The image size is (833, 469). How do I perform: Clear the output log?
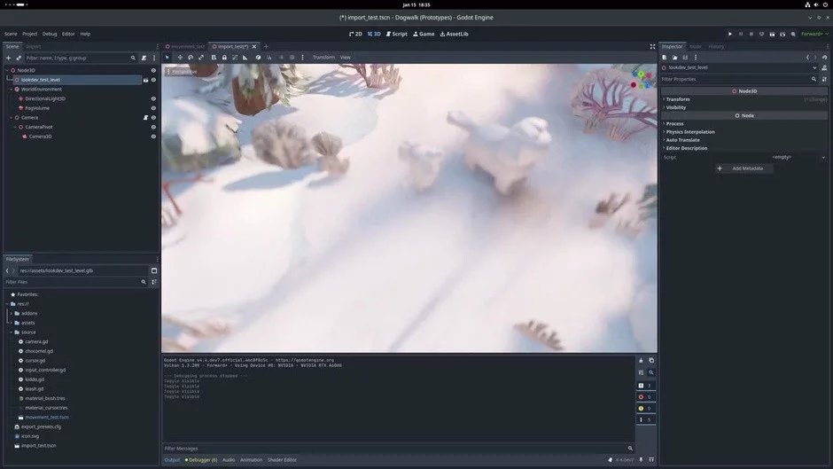click(x=641, y=361)
